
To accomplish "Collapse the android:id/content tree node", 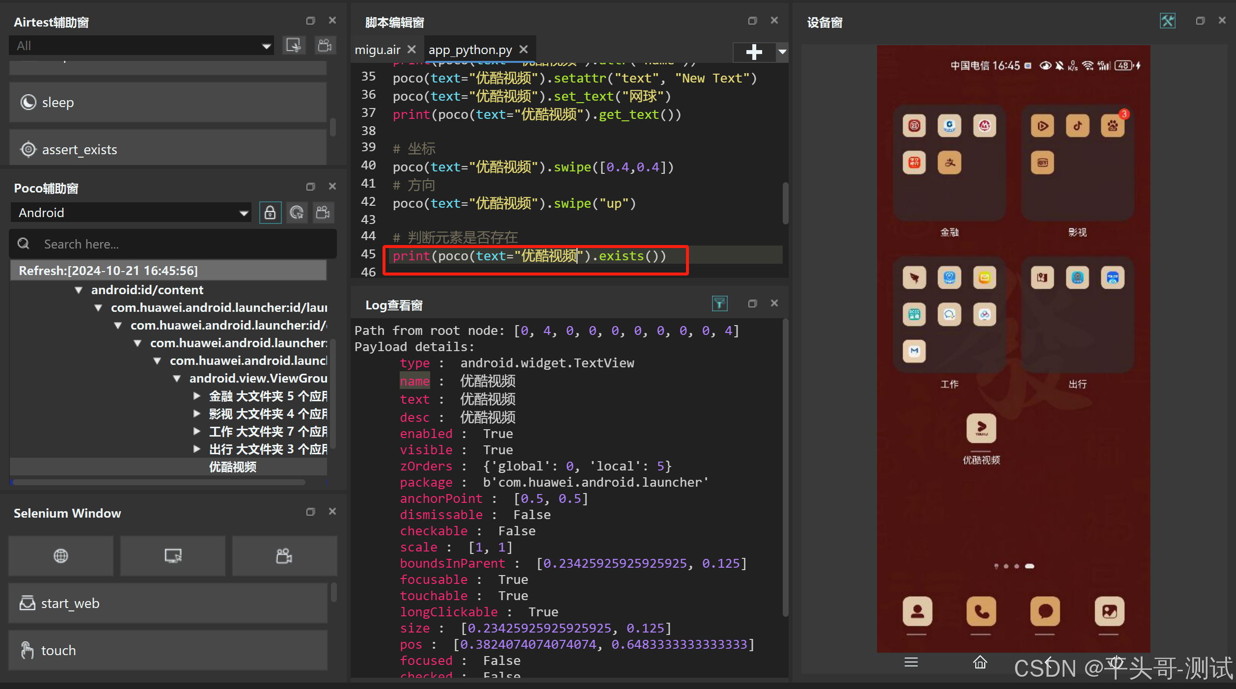I will (79, 290).
